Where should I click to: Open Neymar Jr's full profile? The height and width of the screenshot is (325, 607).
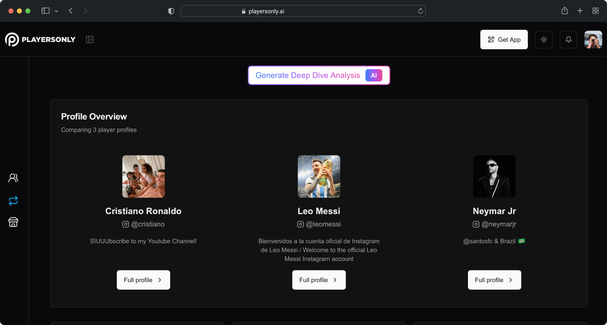click(x=494, y=280)
